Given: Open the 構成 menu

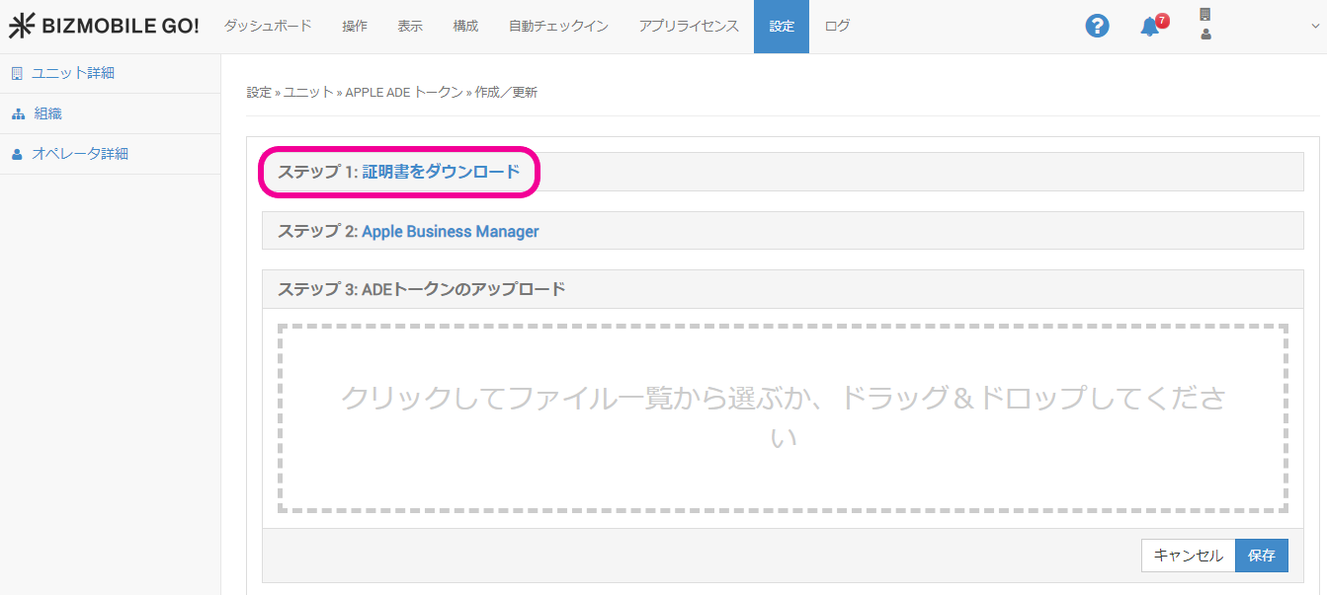Looking at the screenshot, I should [x=465, y=27].
